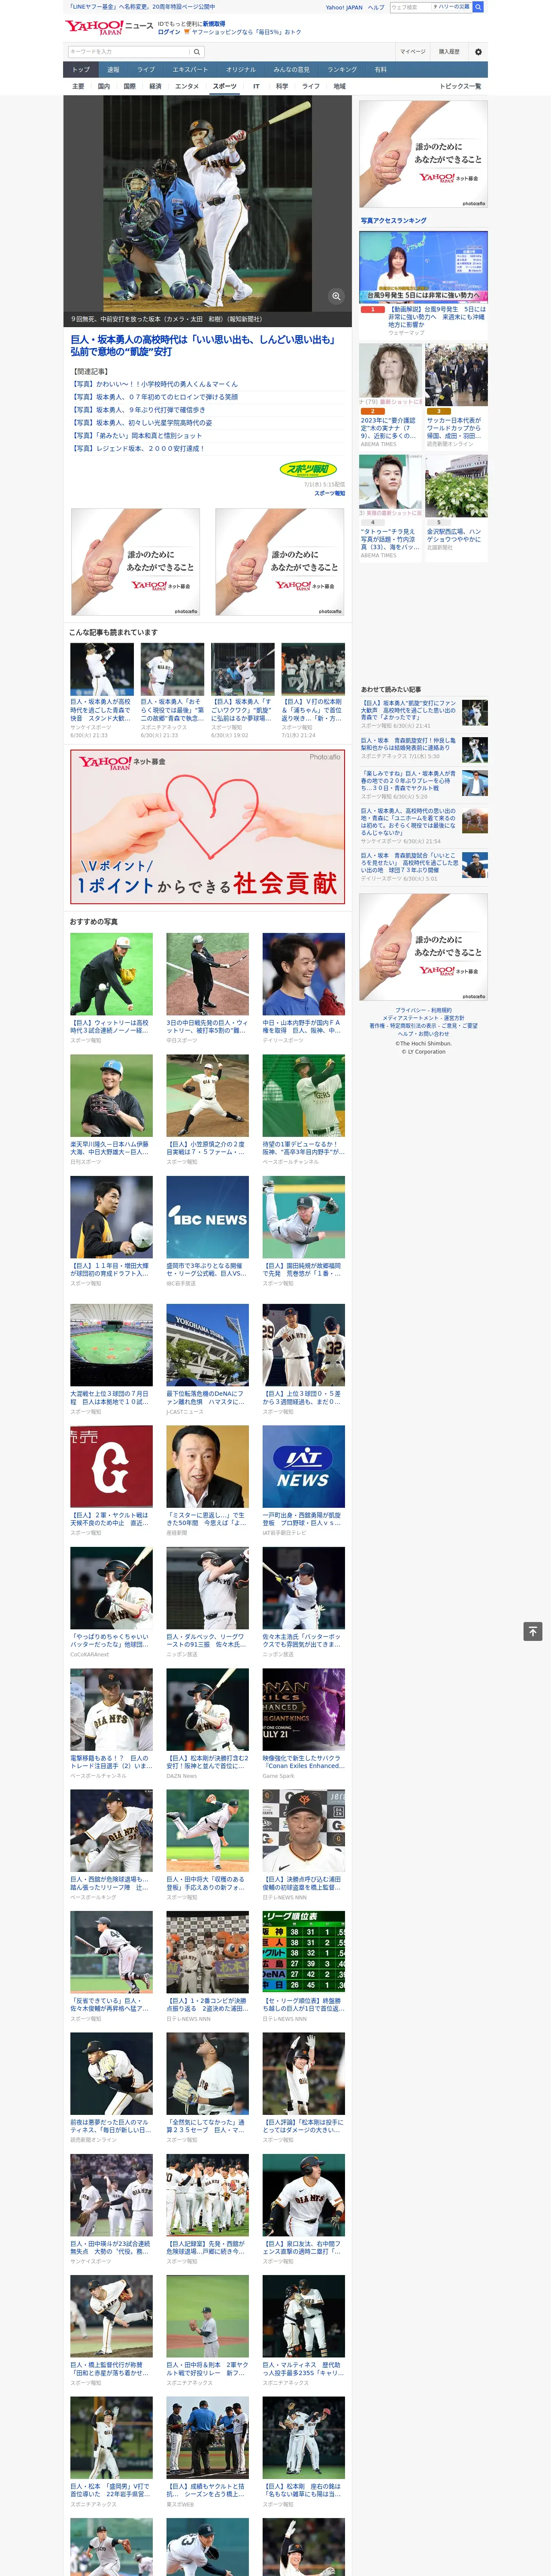Click the blue web search magnifier button
The height and width of the screenshot is (2576, 551).
tap(478, 7)
